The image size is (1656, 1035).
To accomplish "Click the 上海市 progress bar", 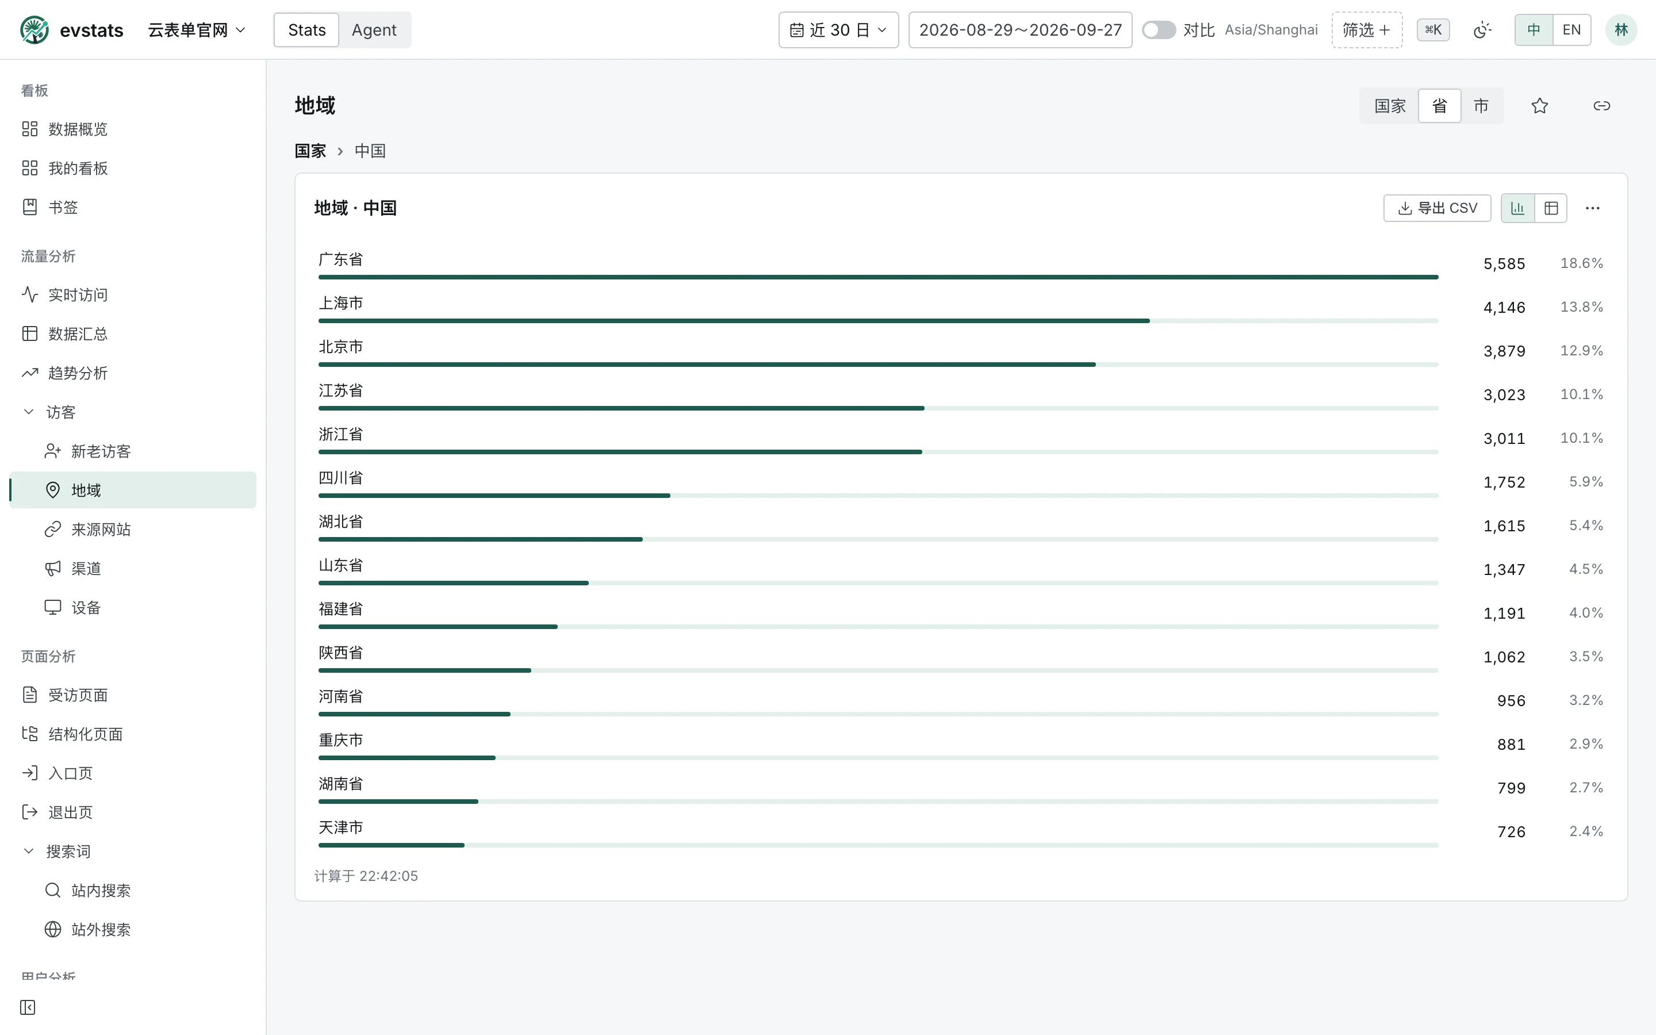I will coord(878,321).
